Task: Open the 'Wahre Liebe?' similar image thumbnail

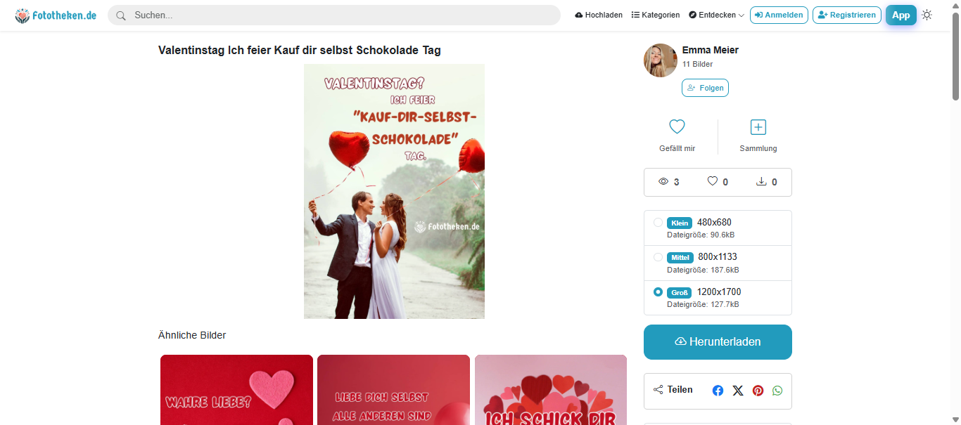Action: 236,390
